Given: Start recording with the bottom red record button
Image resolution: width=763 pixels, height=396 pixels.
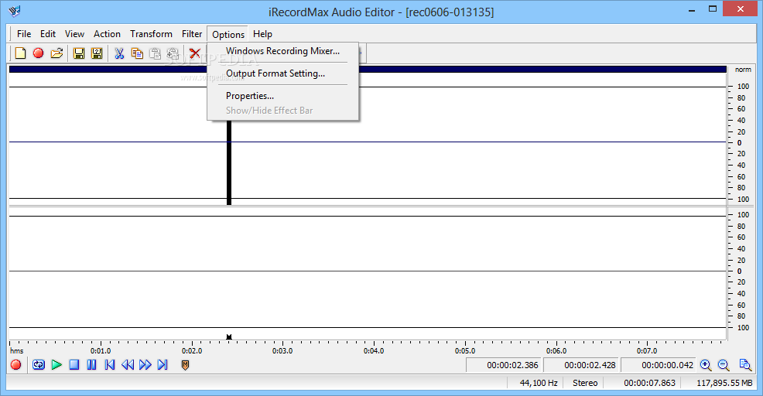Looking at the screenshot, I should (x=15, y=364).
